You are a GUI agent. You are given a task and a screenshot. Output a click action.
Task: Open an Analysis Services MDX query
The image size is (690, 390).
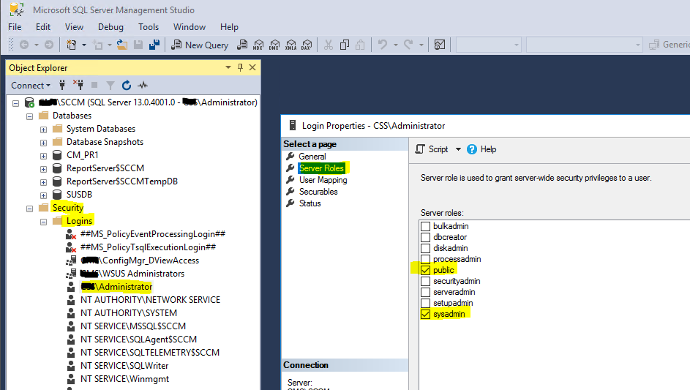[258, 45]
